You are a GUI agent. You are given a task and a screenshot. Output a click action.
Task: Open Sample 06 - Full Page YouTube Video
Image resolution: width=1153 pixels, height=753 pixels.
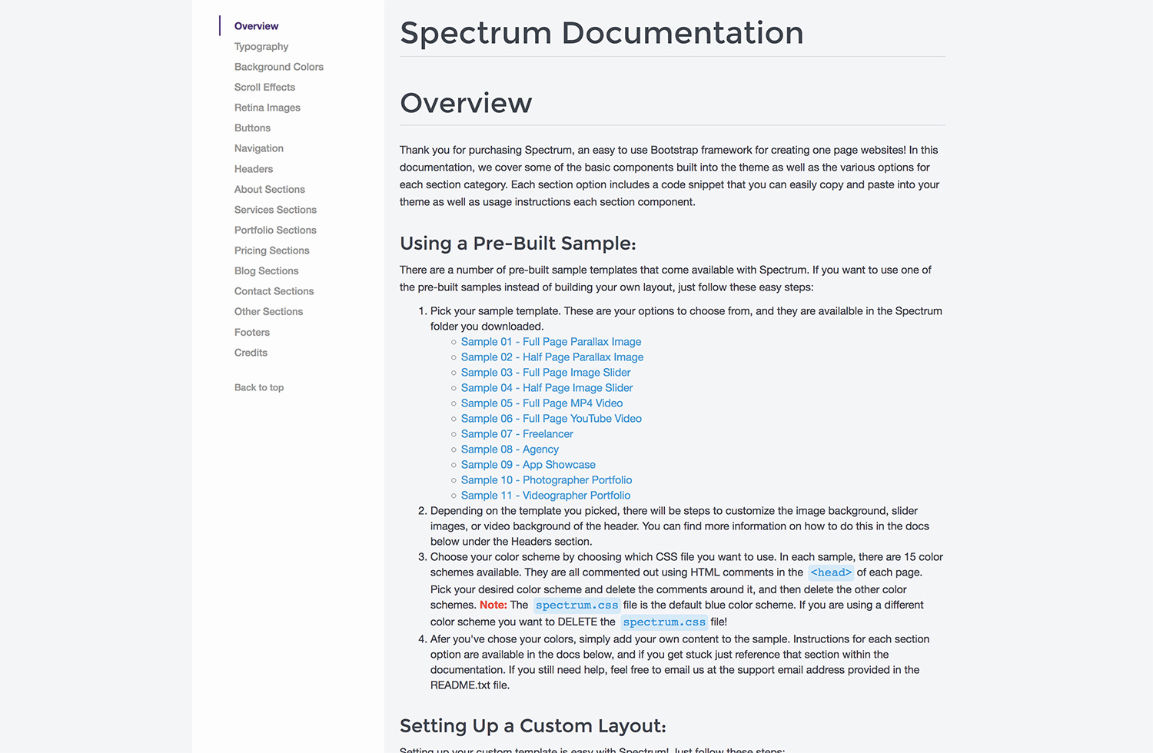point(551,419)
